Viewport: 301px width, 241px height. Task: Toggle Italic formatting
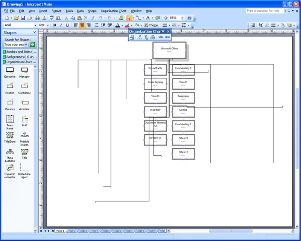click(x=61, y=25)
